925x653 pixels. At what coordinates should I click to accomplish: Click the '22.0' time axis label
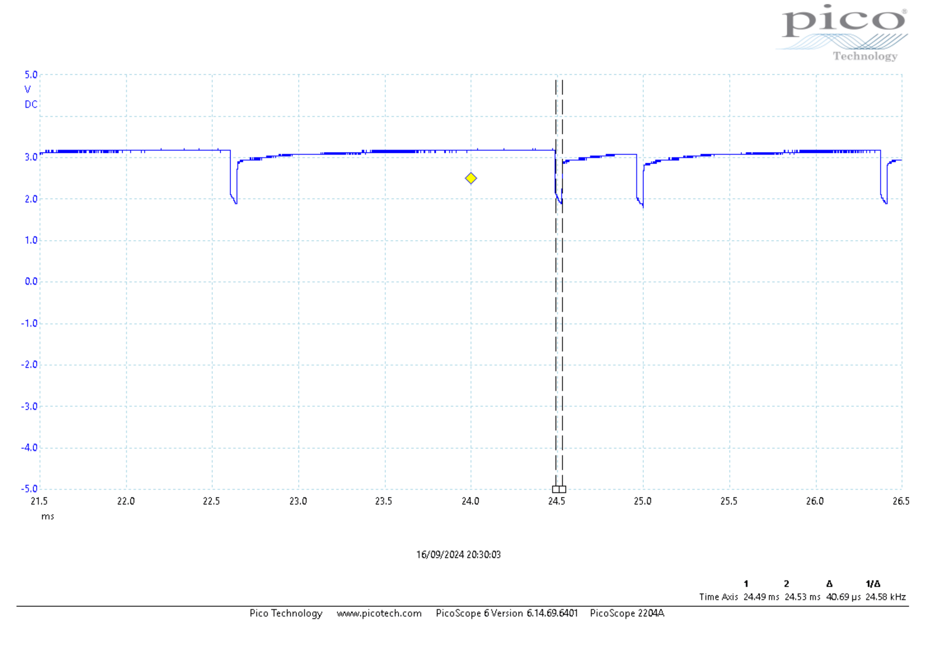(126, 501)
